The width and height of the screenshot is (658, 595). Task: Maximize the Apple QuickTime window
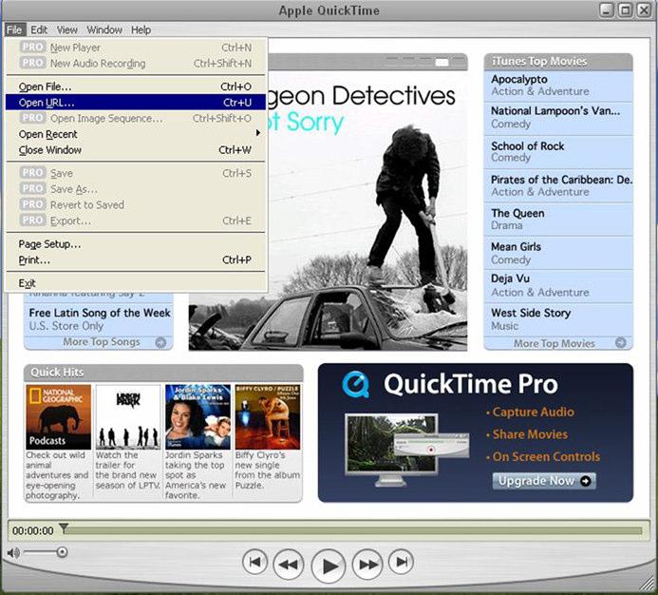[x=626, y=10]
